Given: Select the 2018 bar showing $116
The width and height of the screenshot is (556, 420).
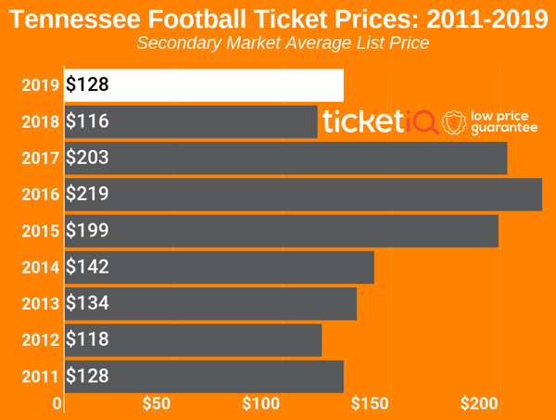Looking at the screenshot, I should click(191, 121).
